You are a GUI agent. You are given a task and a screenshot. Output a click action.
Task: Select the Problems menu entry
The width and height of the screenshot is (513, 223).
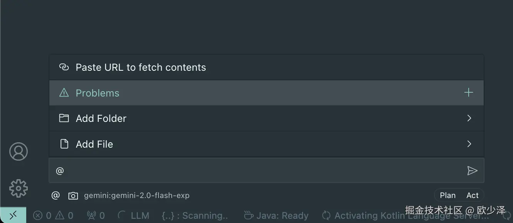[97, 93]
